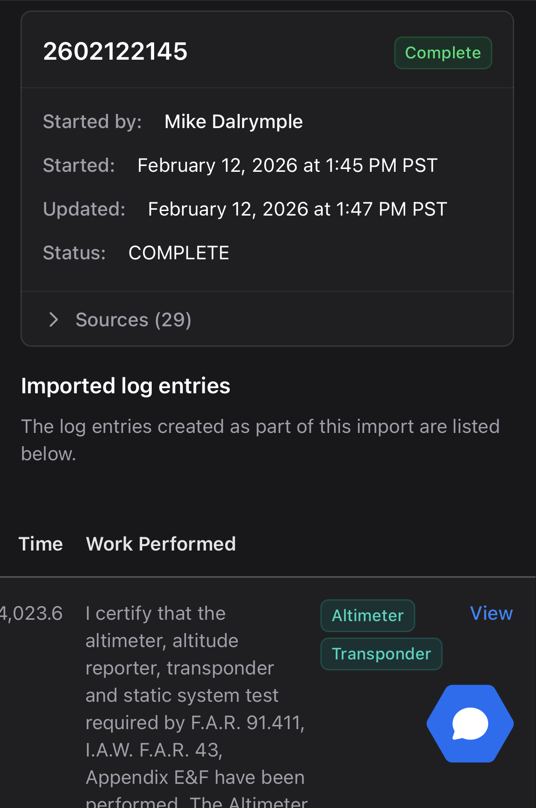This screenshot has width=536, height=808.
Task: Open the messenger icon at bottom right
Action: [470, 723]
